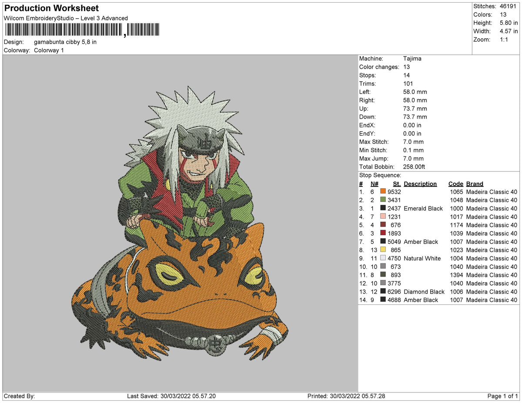Screen dimensions: 522x403
Task: Click the Max Stitch value 7.0 mm
Action: click(x=413, y=142)
